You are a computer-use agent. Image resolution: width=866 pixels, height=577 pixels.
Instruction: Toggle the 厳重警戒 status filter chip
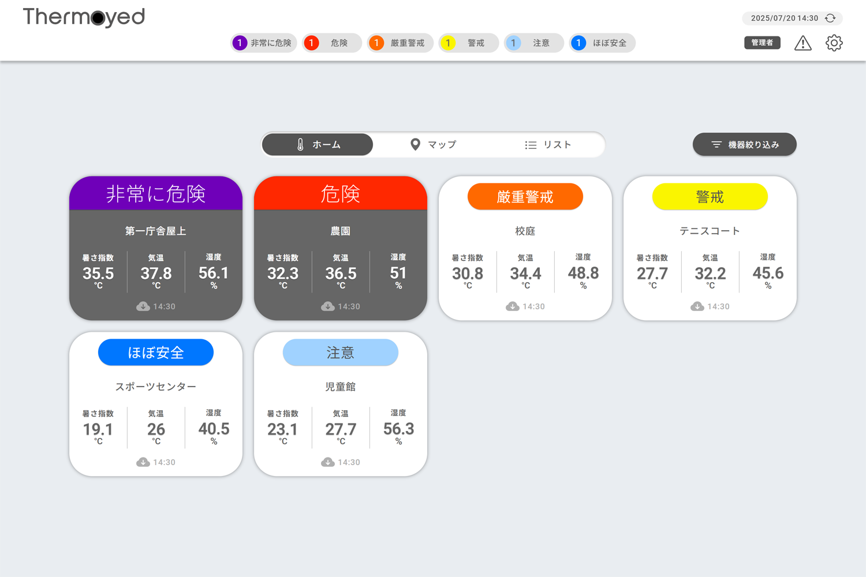pos(400,43)
